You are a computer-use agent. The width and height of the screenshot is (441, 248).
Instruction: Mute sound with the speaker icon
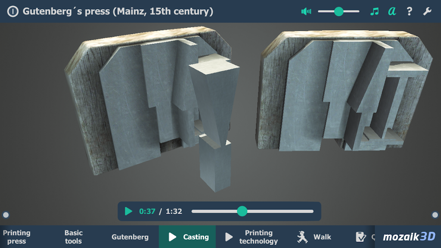pos(306,12)
